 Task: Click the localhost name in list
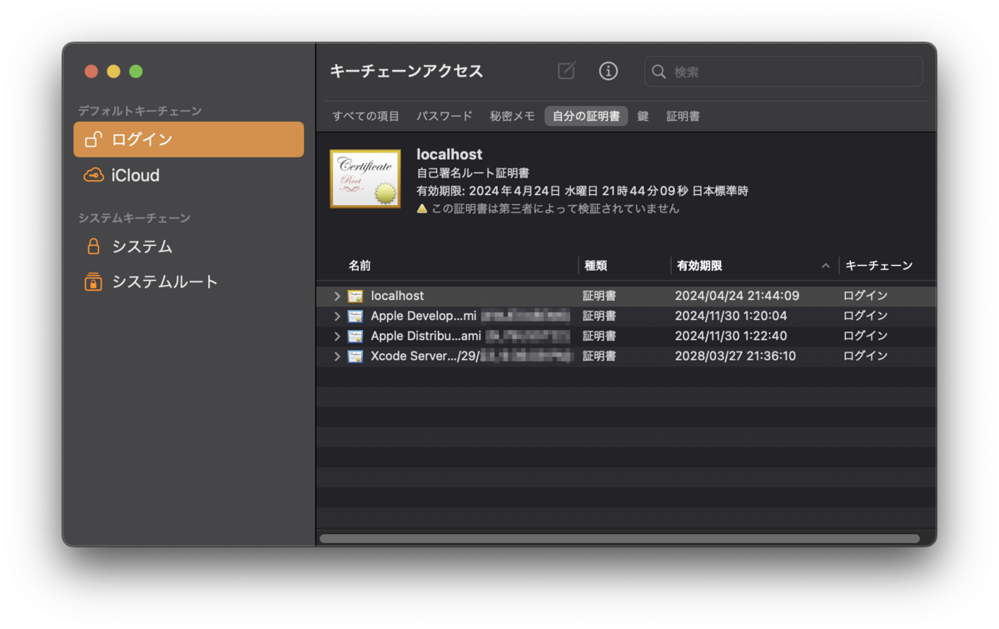click(397, 296)
